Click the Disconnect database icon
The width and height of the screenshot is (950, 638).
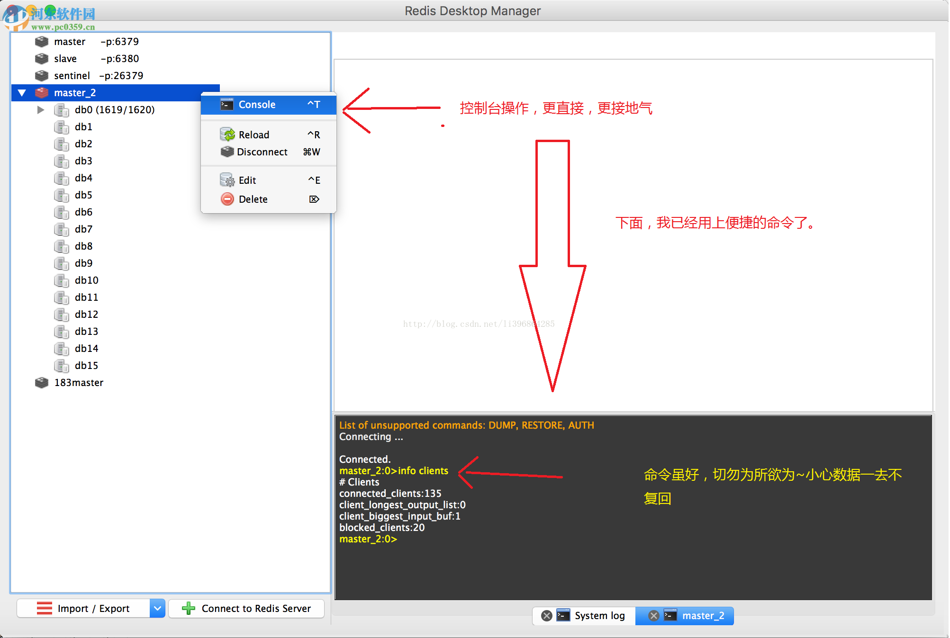(x=228, y=152)
